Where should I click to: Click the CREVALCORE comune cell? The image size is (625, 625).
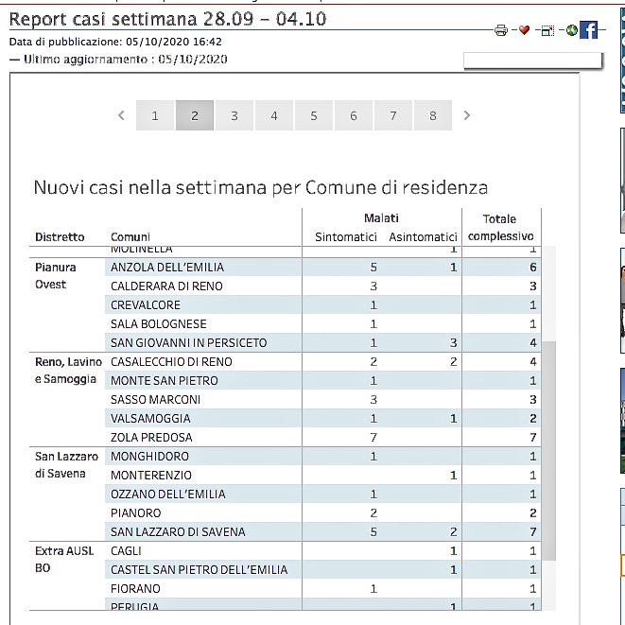[146, 304]
